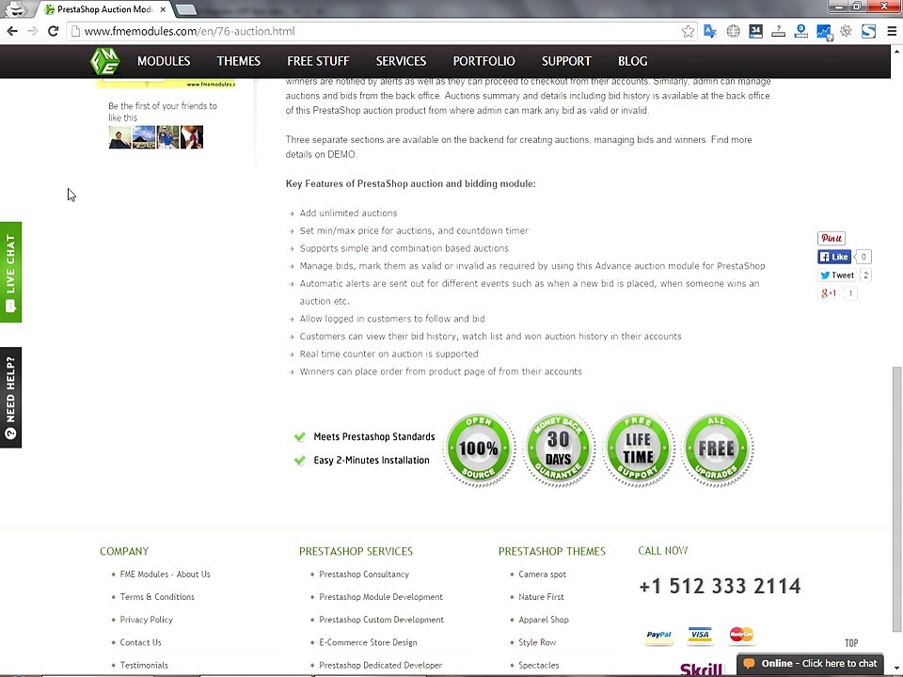Open the LIVE CHAT side tab
This screenshot has height=677, width=903.
pos(10,273)
